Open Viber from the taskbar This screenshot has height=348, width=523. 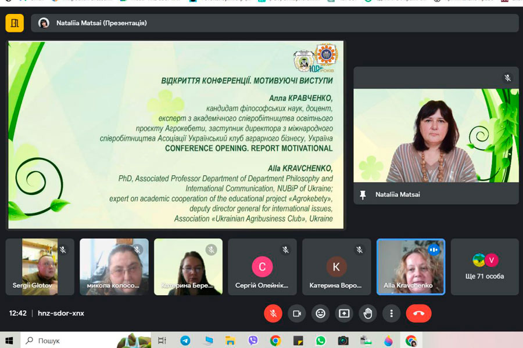(253, 340)
